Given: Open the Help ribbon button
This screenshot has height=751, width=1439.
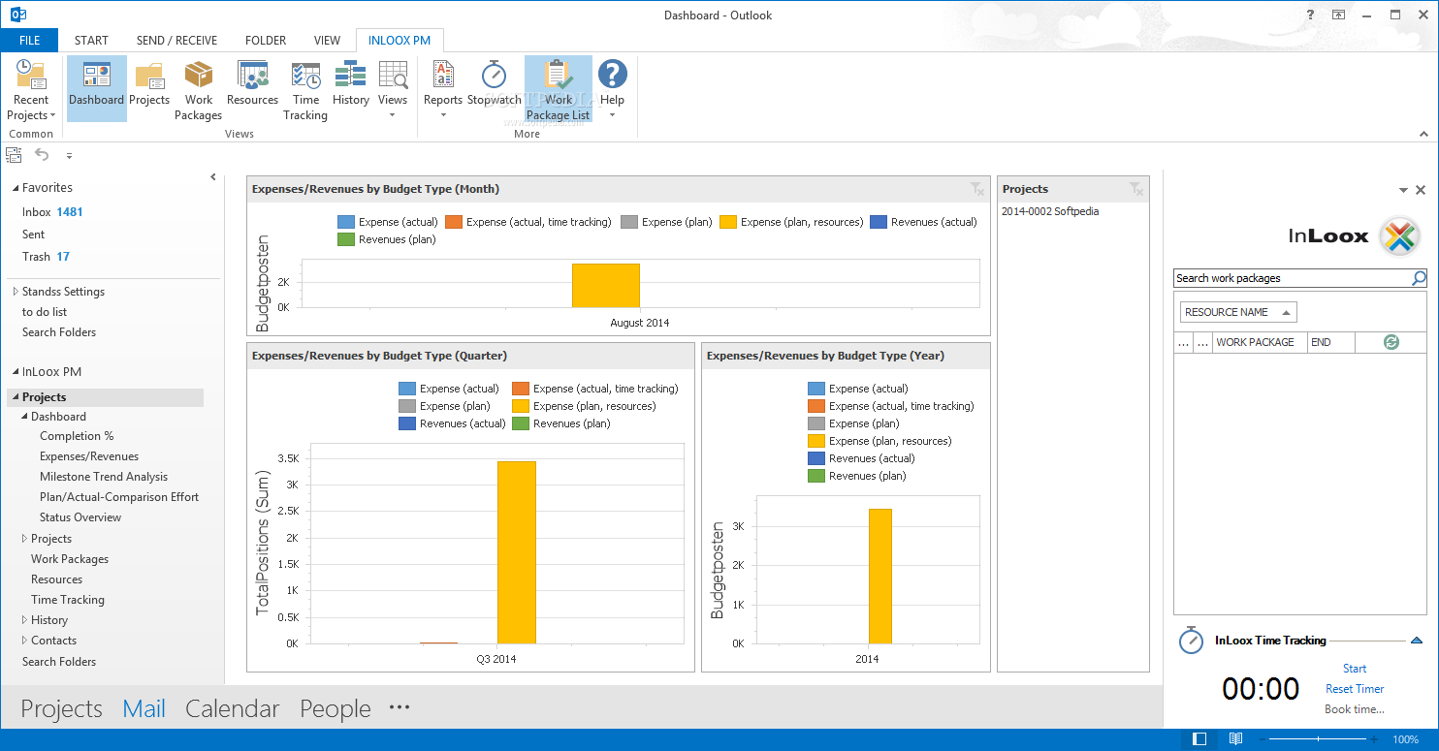Looking at the screenshot, I should (x=612, y=89).
